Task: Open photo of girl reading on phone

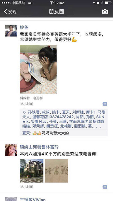Action: [38, 69]
